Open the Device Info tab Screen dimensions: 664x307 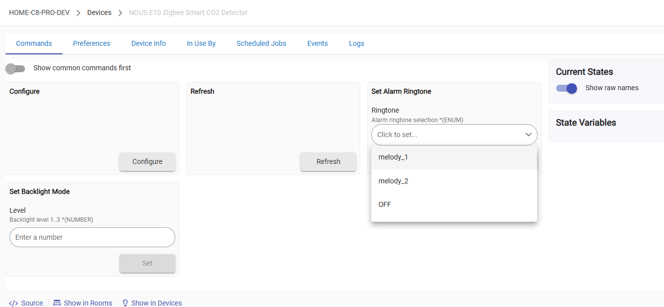point(148,43)
